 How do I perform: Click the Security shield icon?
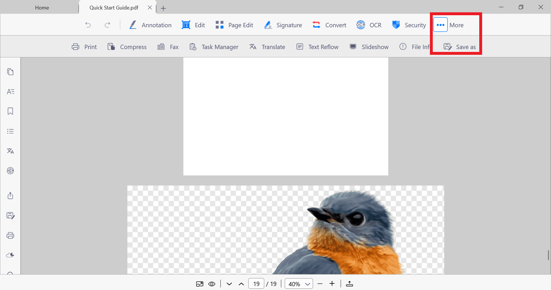pyautogui.click(x=396, y=25)
